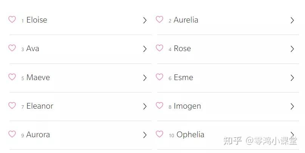Toggle the favorite heart for Aurora
Screen dimensions: 305x153
12,134
